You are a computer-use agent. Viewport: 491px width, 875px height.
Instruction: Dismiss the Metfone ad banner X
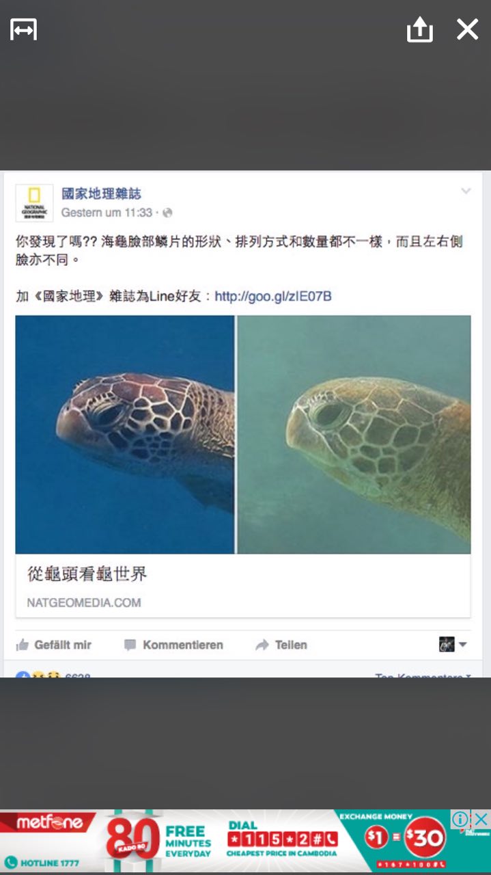click(481, 819)
